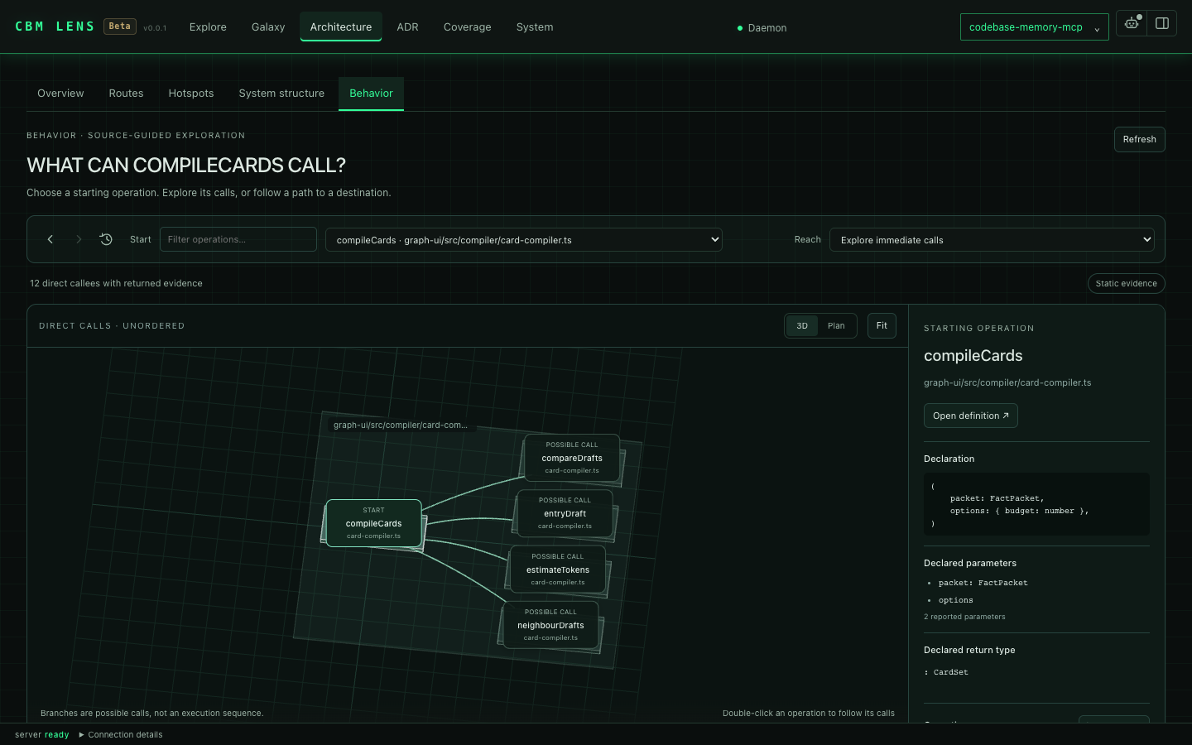Click the CBM LENS logo
Image resolution: width=1192 pixels, height=745 pixels.
pyautogui.click(x=55, y=26)
